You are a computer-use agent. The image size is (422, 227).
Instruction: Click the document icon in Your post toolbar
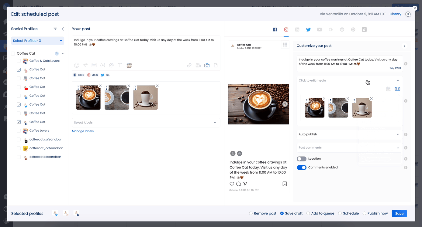216,65
